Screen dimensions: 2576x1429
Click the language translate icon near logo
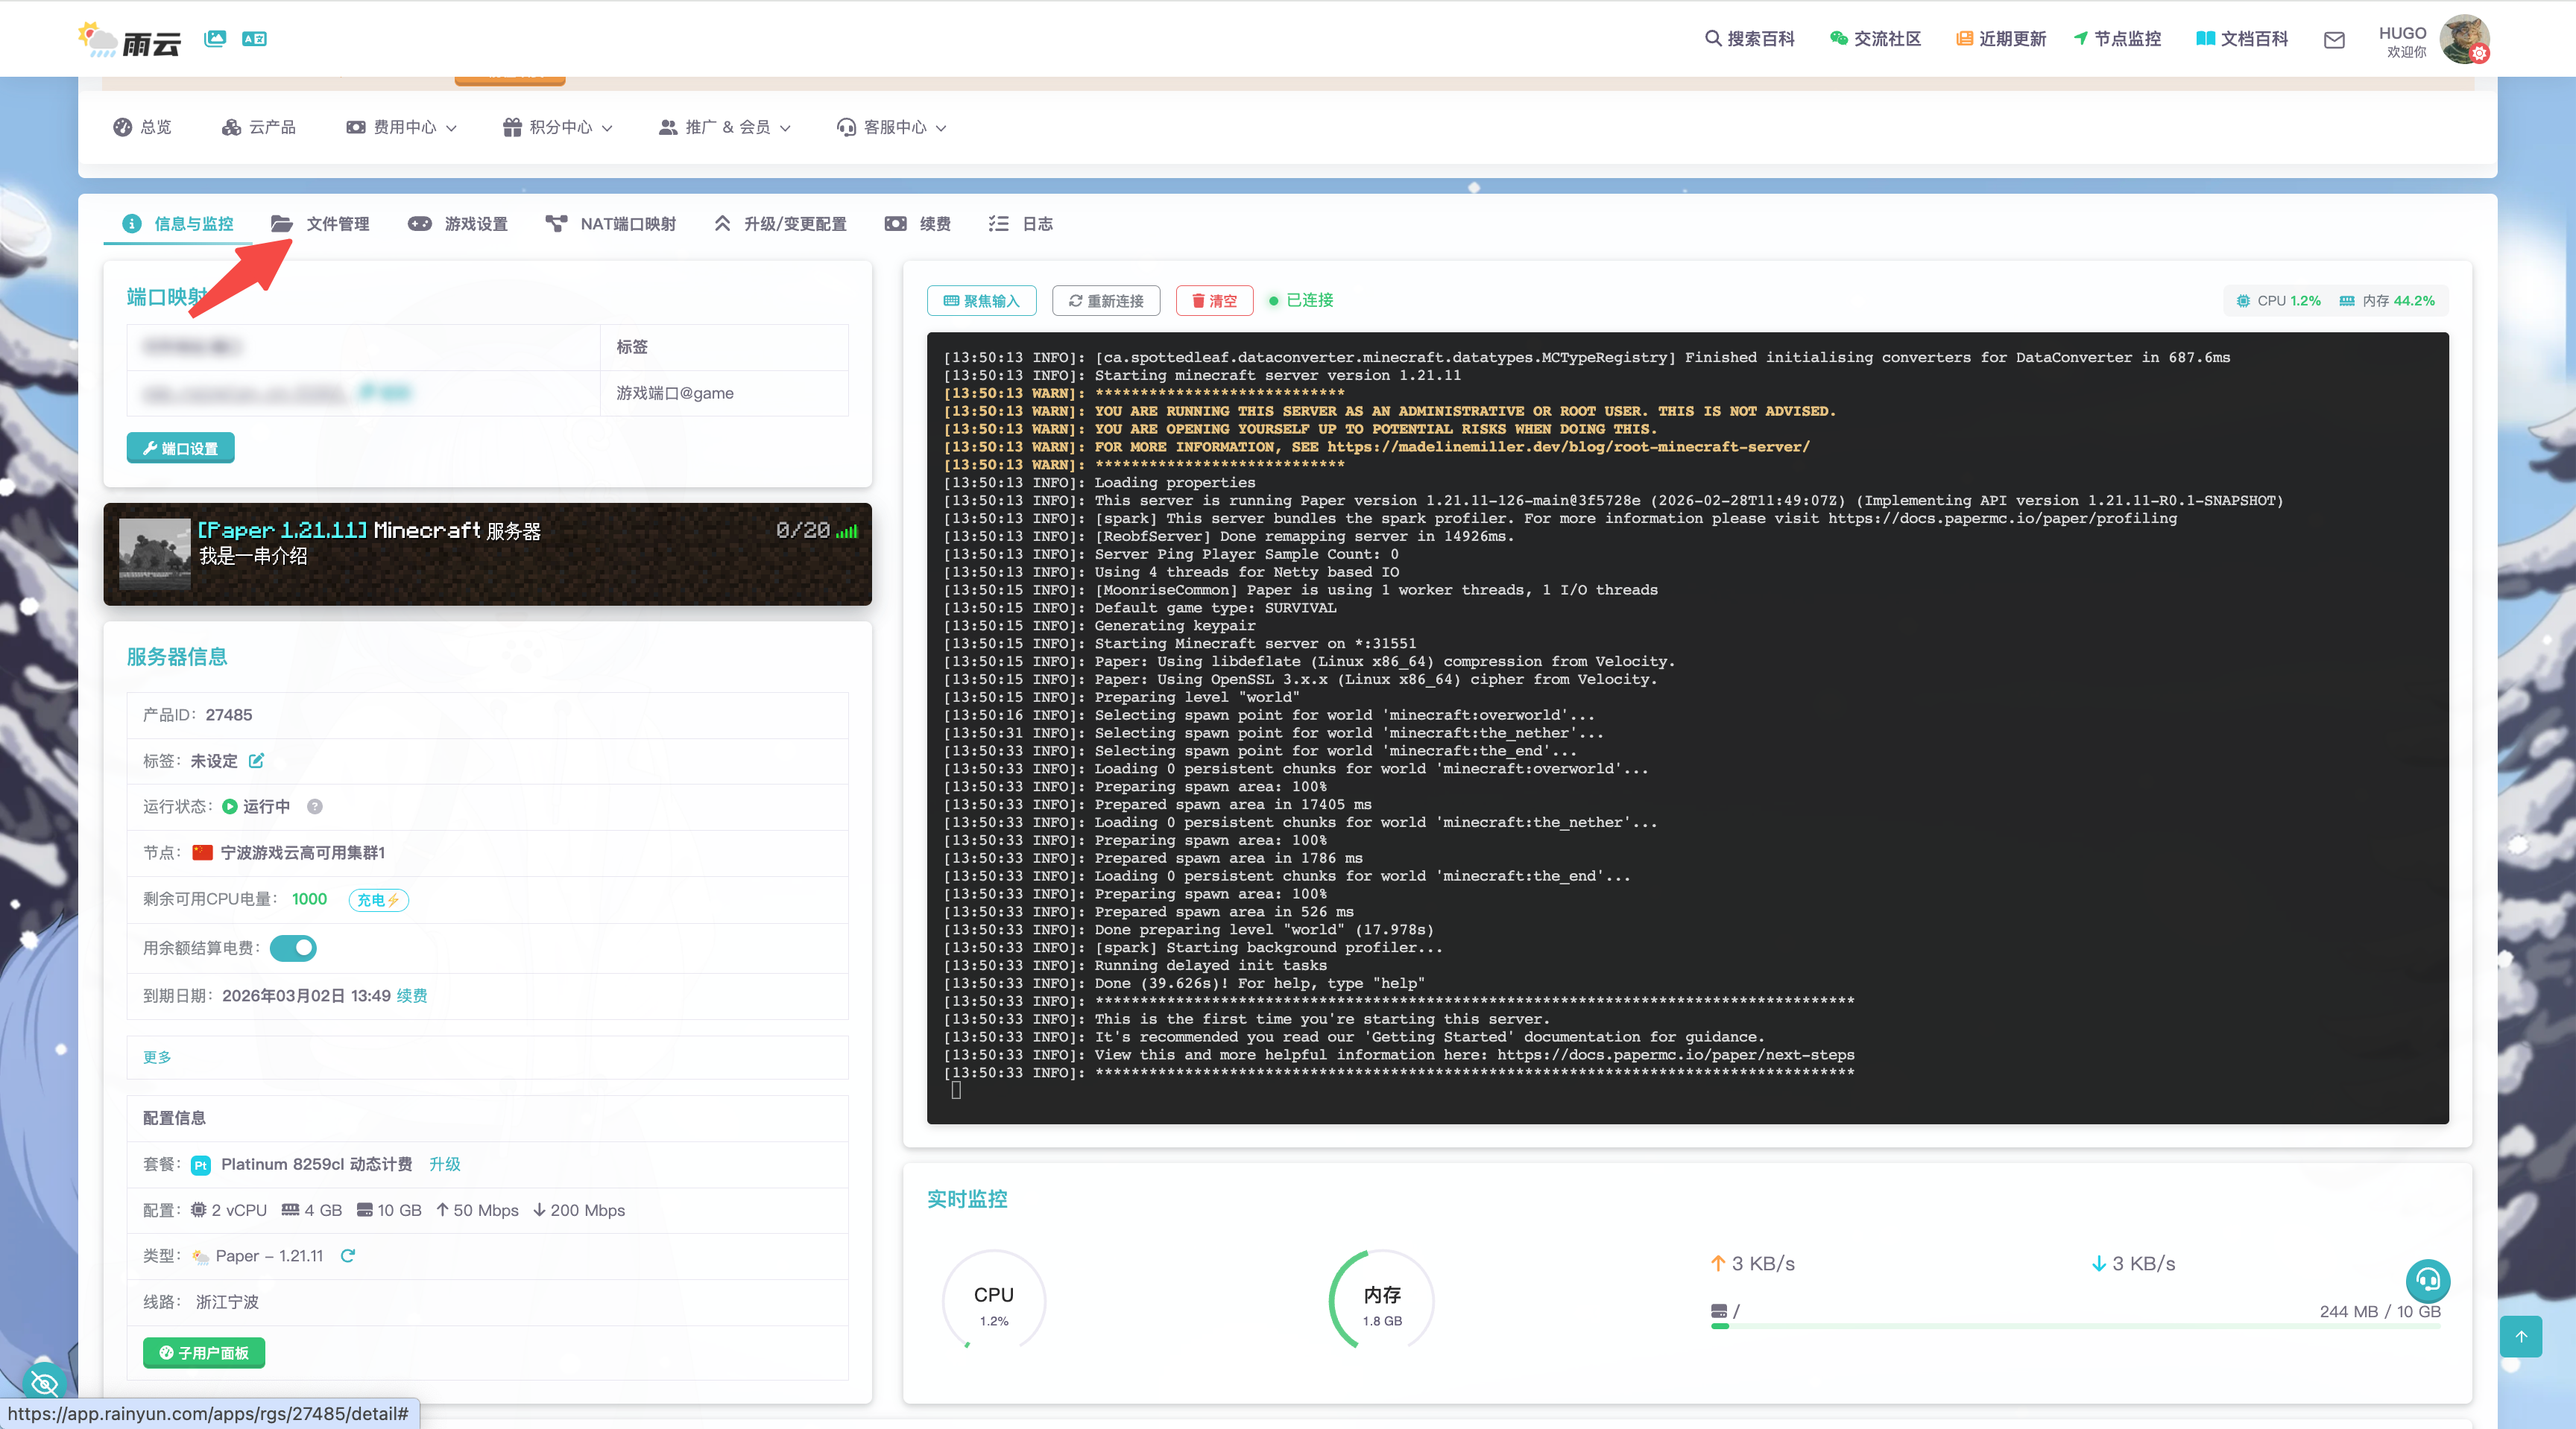point(254,39)
